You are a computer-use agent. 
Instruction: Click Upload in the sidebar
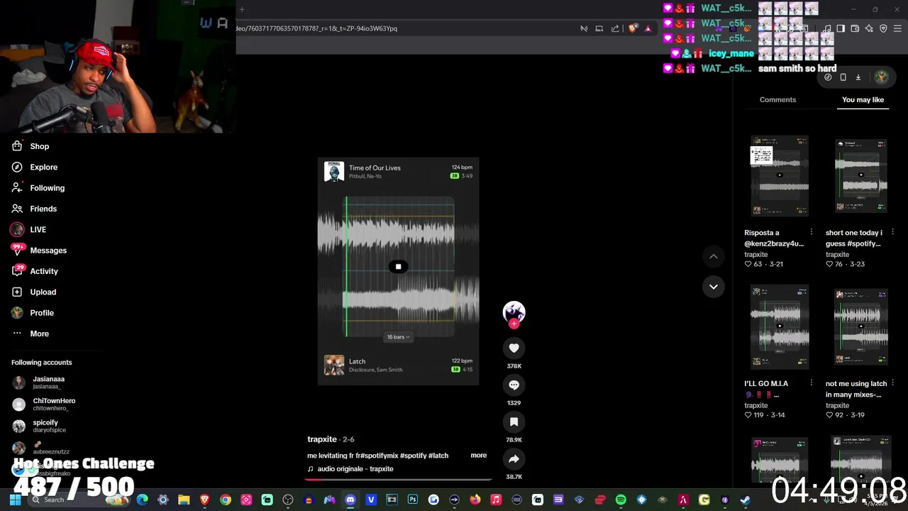34,292
